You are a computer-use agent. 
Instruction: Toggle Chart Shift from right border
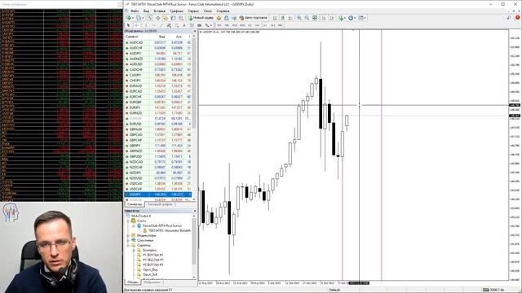[x=331, y=18]
